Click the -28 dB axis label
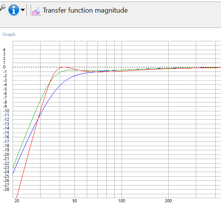This screenshot has height=208, width=221. (x=6, y=189)
